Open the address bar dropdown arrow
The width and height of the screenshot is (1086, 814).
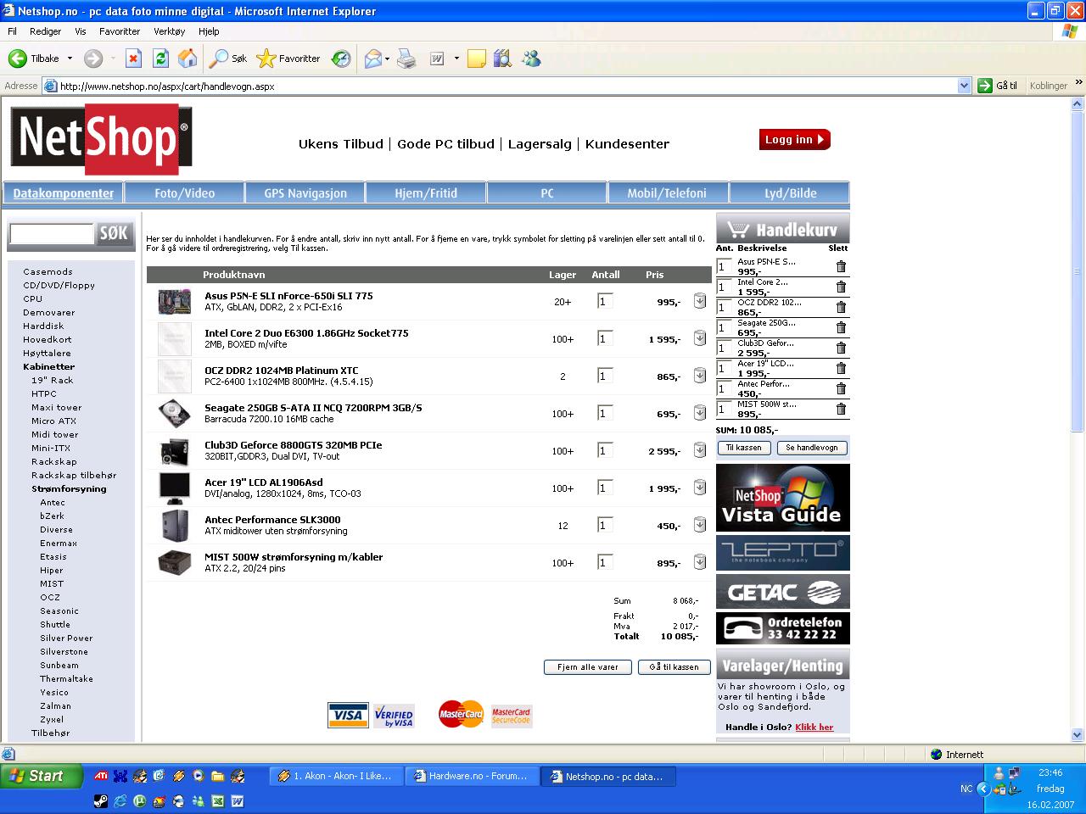point(964,86)
